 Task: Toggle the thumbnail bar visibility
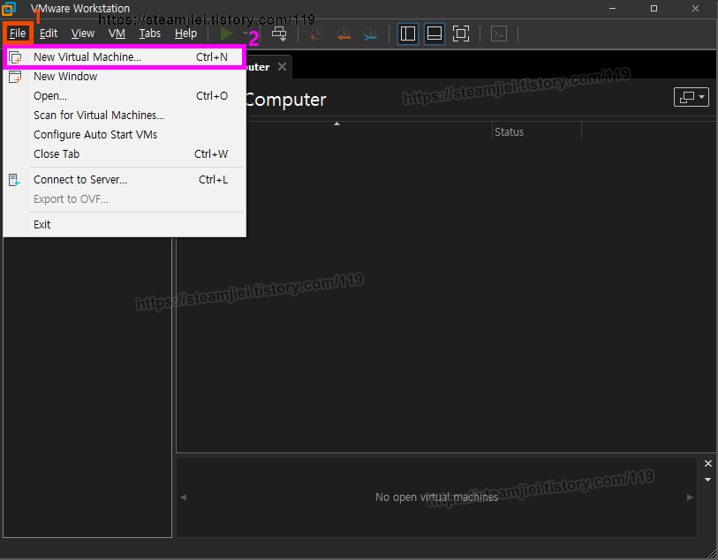[434, 34]
